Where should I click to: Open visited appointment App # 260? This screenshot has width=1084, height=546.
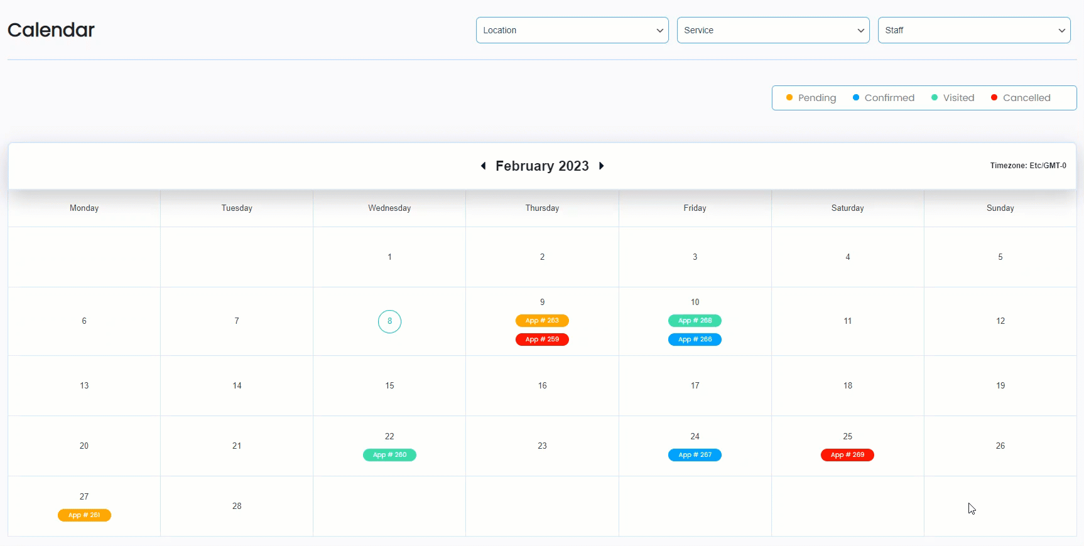(x=389, y=455)
